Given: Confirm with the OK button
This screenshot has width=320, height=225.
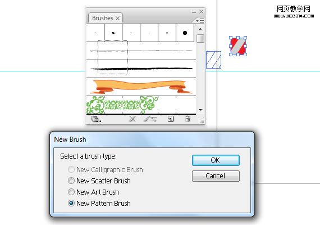Looking at the screenshot, I should [x=216, y=160].
